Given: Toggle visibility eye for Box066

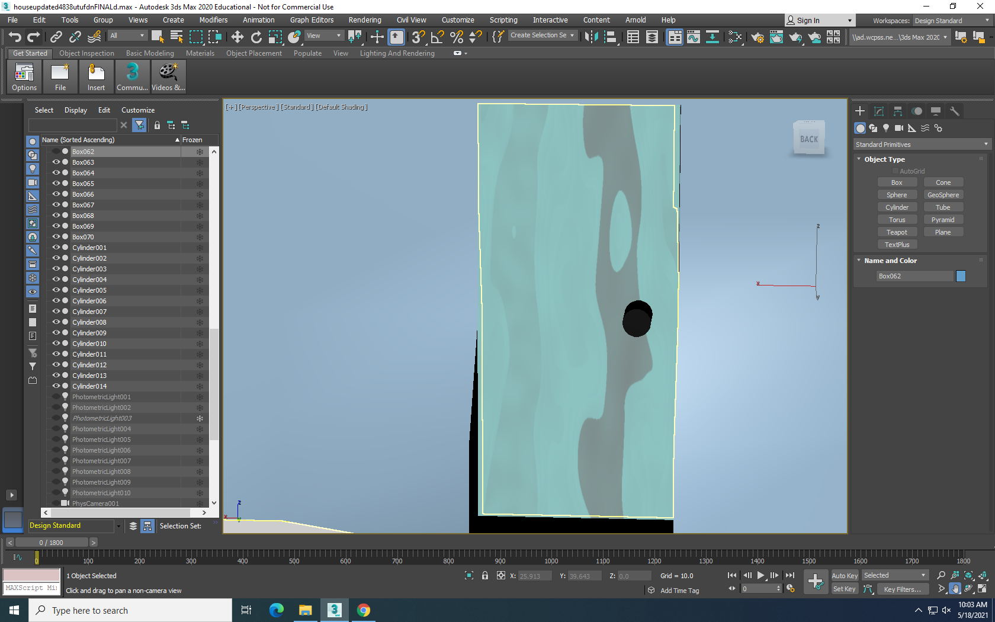Looking at the screenshot, I should pos(56,194).
